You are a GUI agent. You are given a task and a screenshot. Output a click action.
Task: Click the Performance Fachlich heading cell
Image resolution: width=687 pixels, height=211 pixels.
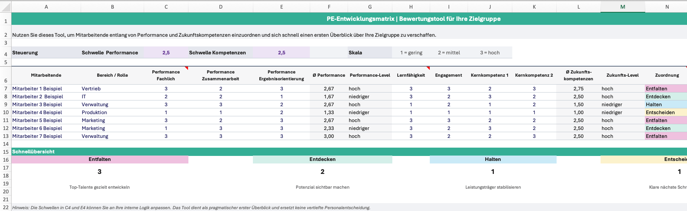[166, 75]
